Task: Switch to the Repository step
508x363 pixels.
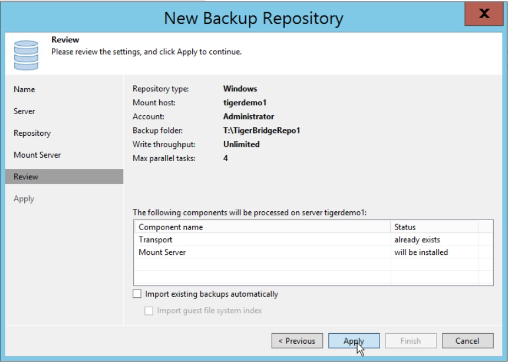Action: (x=32, y=134)
